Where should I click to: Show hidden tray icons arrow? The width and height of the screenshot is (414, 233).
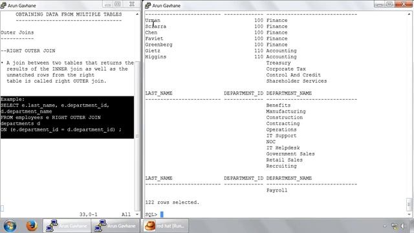[x=385, y=226]
